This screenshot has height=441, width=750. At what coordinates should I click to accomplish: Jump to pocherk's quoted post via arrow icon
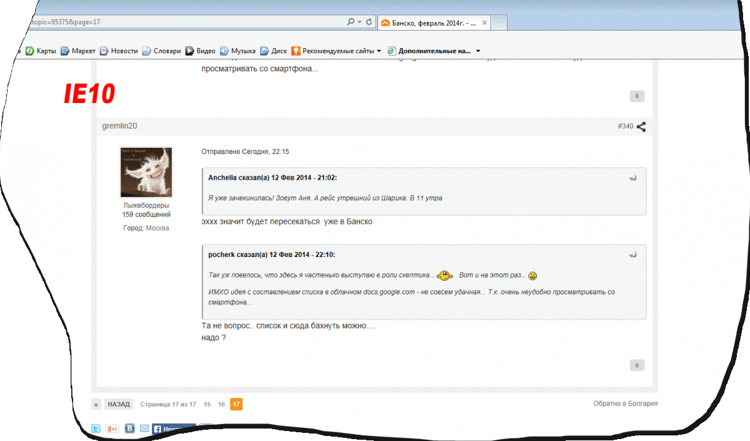[632, 254]
